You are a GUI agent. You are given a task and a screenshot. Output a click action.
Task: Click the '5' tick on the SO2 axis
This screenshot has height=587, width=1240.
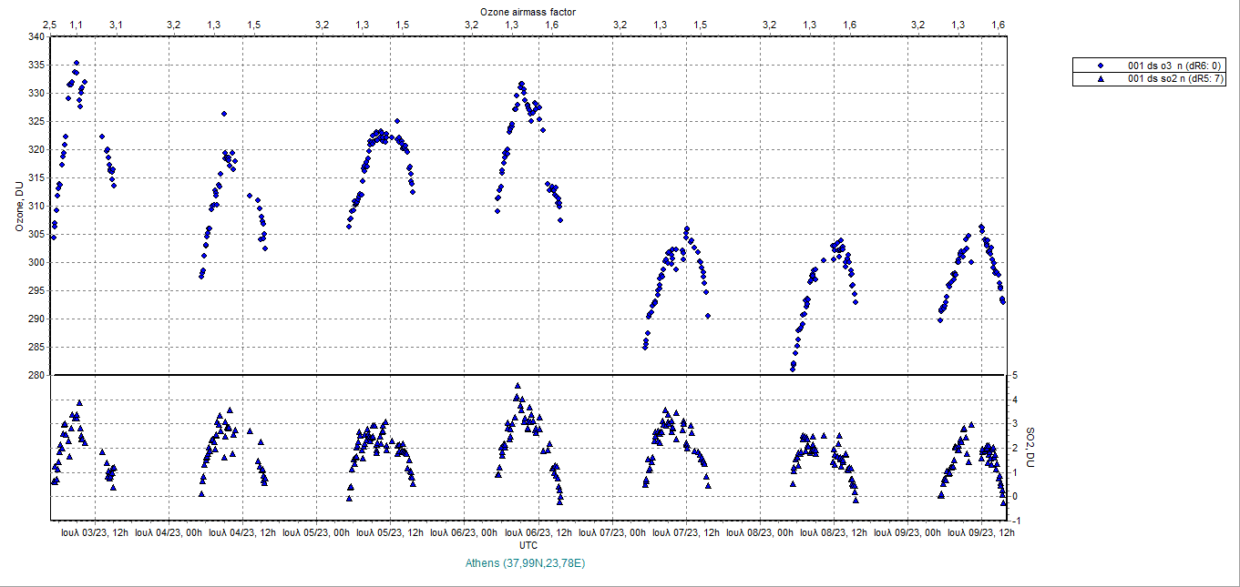point(1014,375)
